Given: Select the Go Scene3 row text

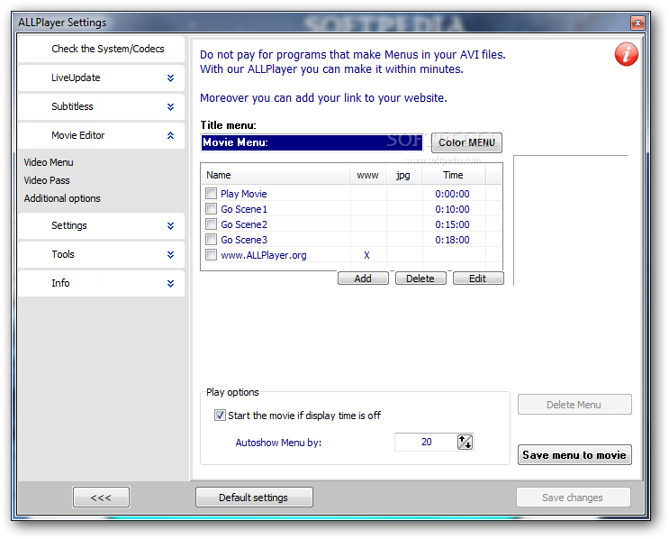Looking at the screenshot, I should (244, 240).
